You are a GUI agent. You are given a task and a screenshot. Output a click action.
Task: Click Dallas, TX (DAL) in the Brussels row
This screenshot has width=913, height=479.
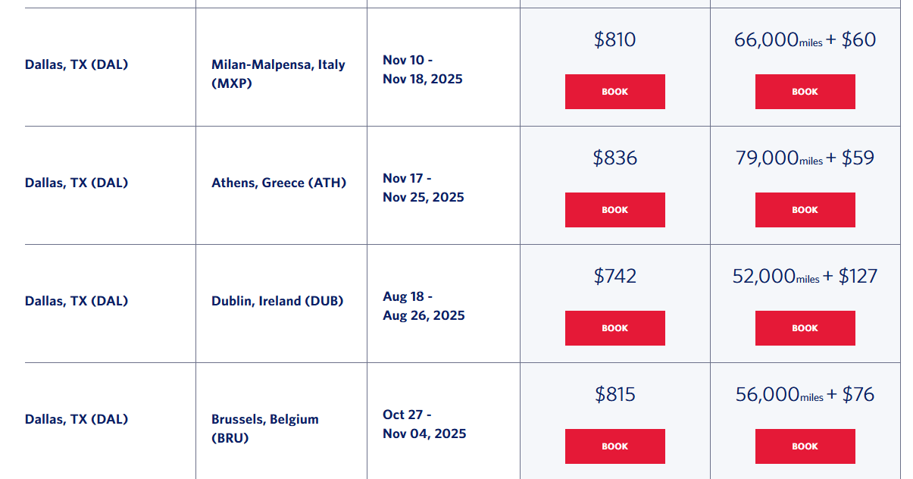click(x=76, y=418)
